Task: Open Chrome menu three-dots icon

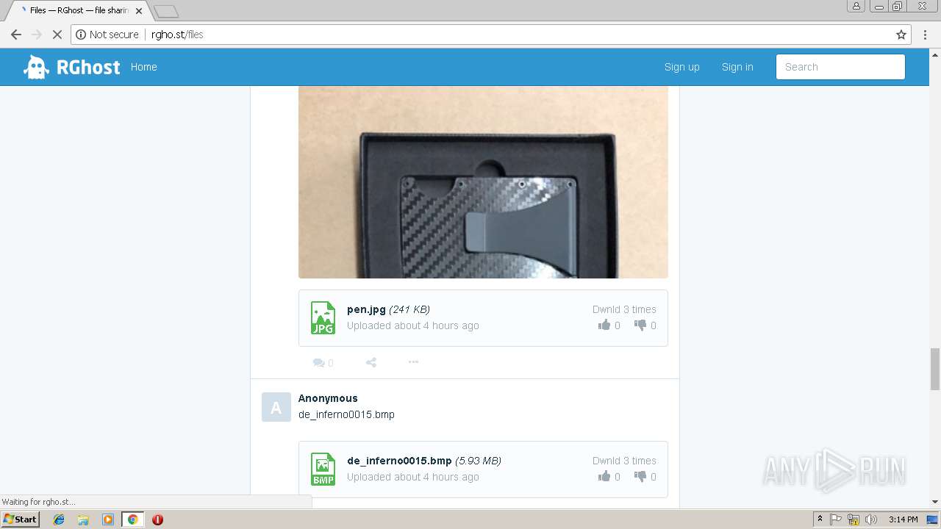Action: tap(925, 35)
